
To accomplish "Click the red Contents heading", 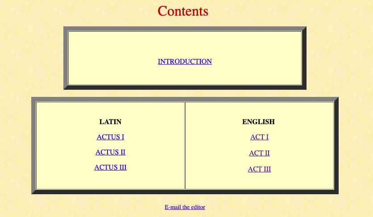I will click(x=183, y=11).
